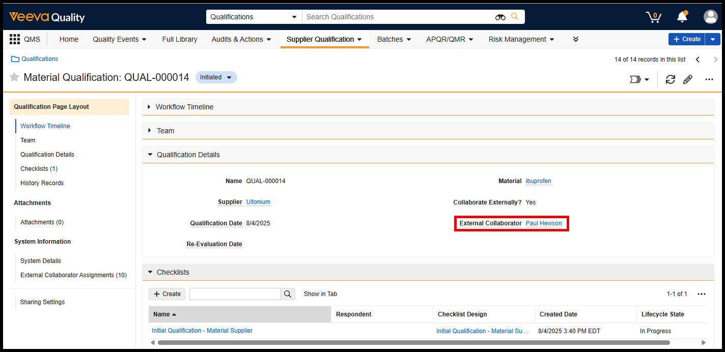This screenshot has width=725, height=352.
Task: Click the Show in Tab link
Action: 320,294
